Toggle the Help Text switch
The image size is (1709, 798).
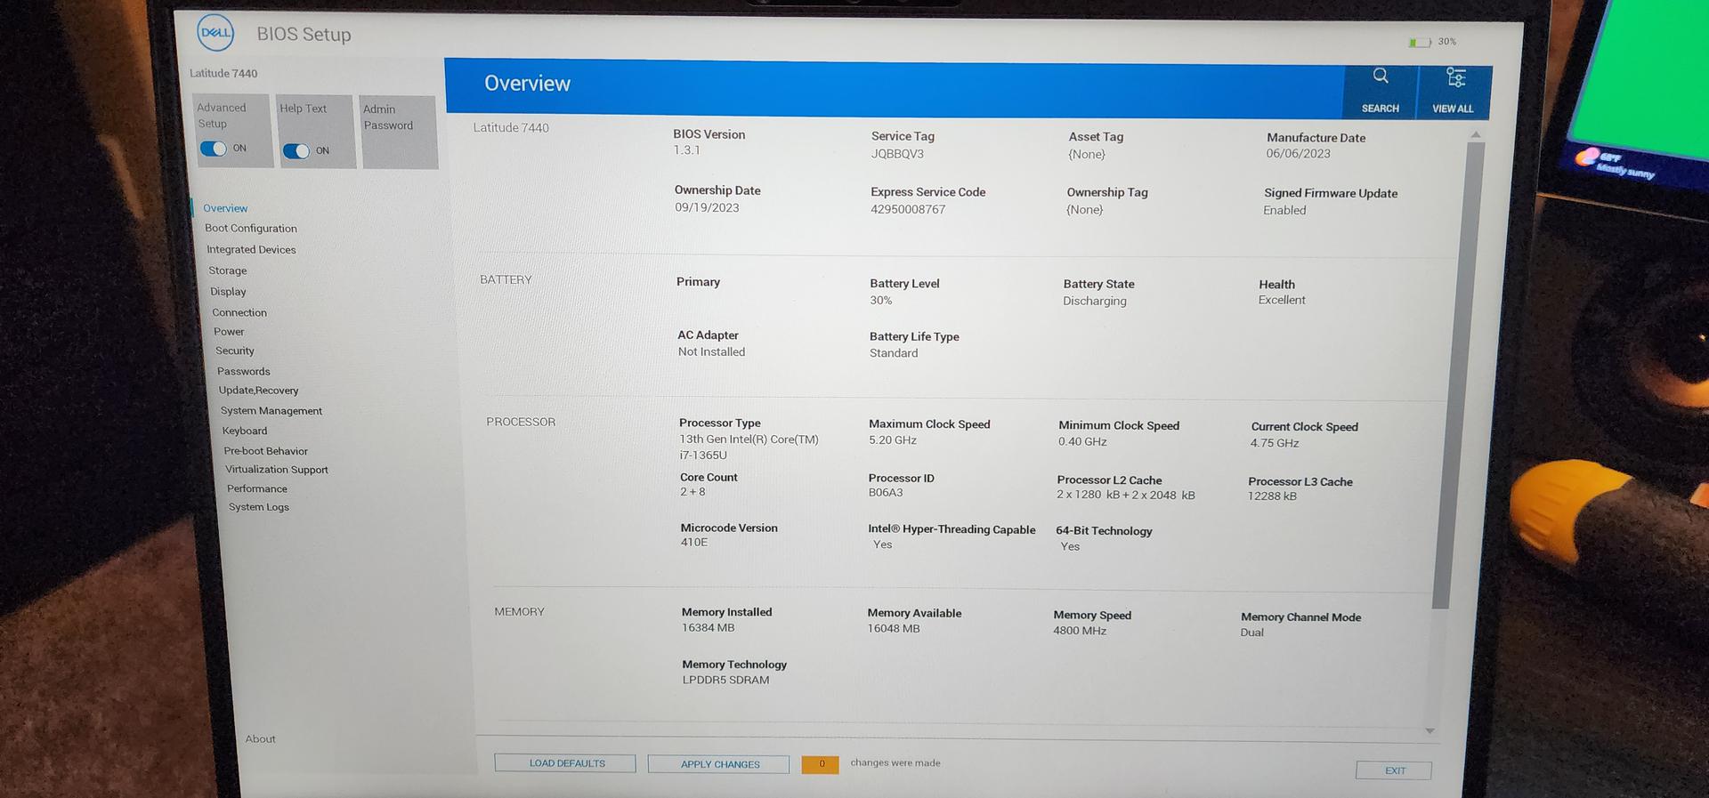coord(296,150)
